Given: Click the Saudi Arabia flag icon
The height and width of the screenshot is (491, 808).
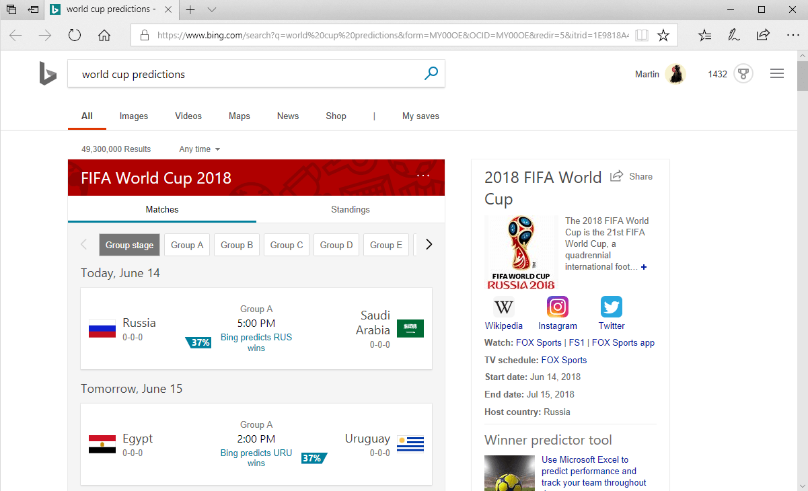Looking at the screenshot, I should click(410, 329).
